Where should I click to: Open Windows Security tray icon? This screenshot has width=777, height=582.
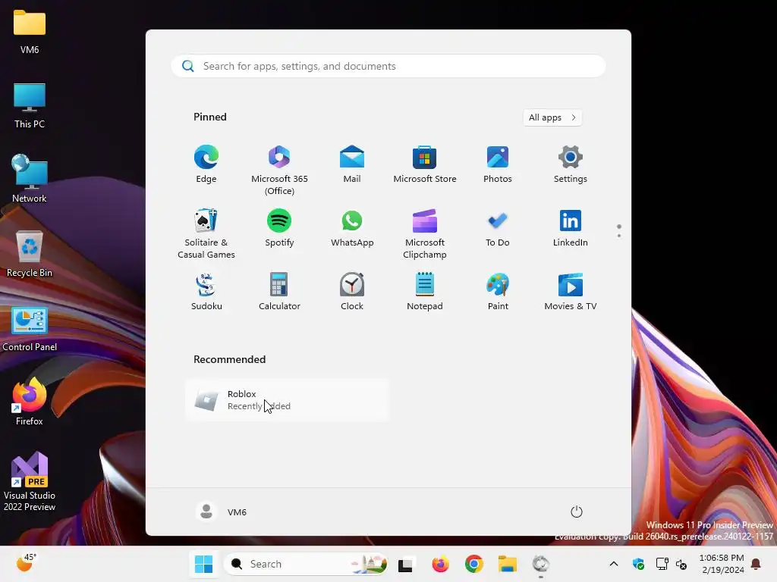pyautogui.click(x=638, y=564)
